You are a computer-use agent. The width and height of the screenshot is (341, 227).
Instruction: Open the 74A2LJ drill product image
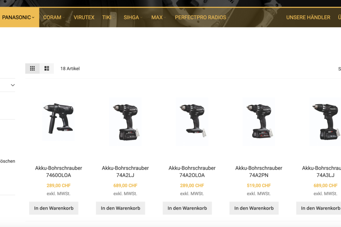click(125, 122)
